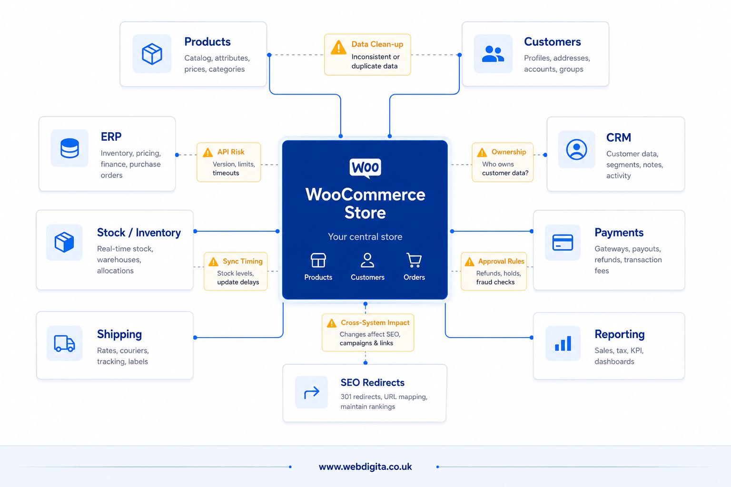Click 'Customer data, segments, notes, activity' description
The width and height of the screenshot is (731, 487).
[x=634, y=165]
